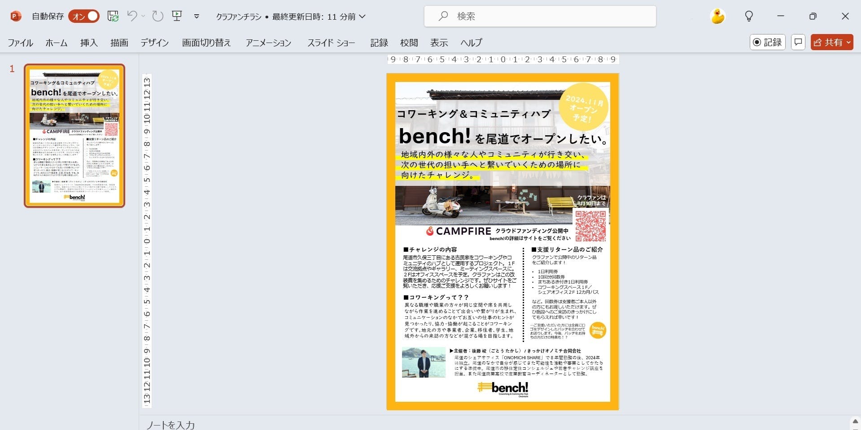Open the ファイル menu
This screenshot has height=430, width=861.
(20, 43)
